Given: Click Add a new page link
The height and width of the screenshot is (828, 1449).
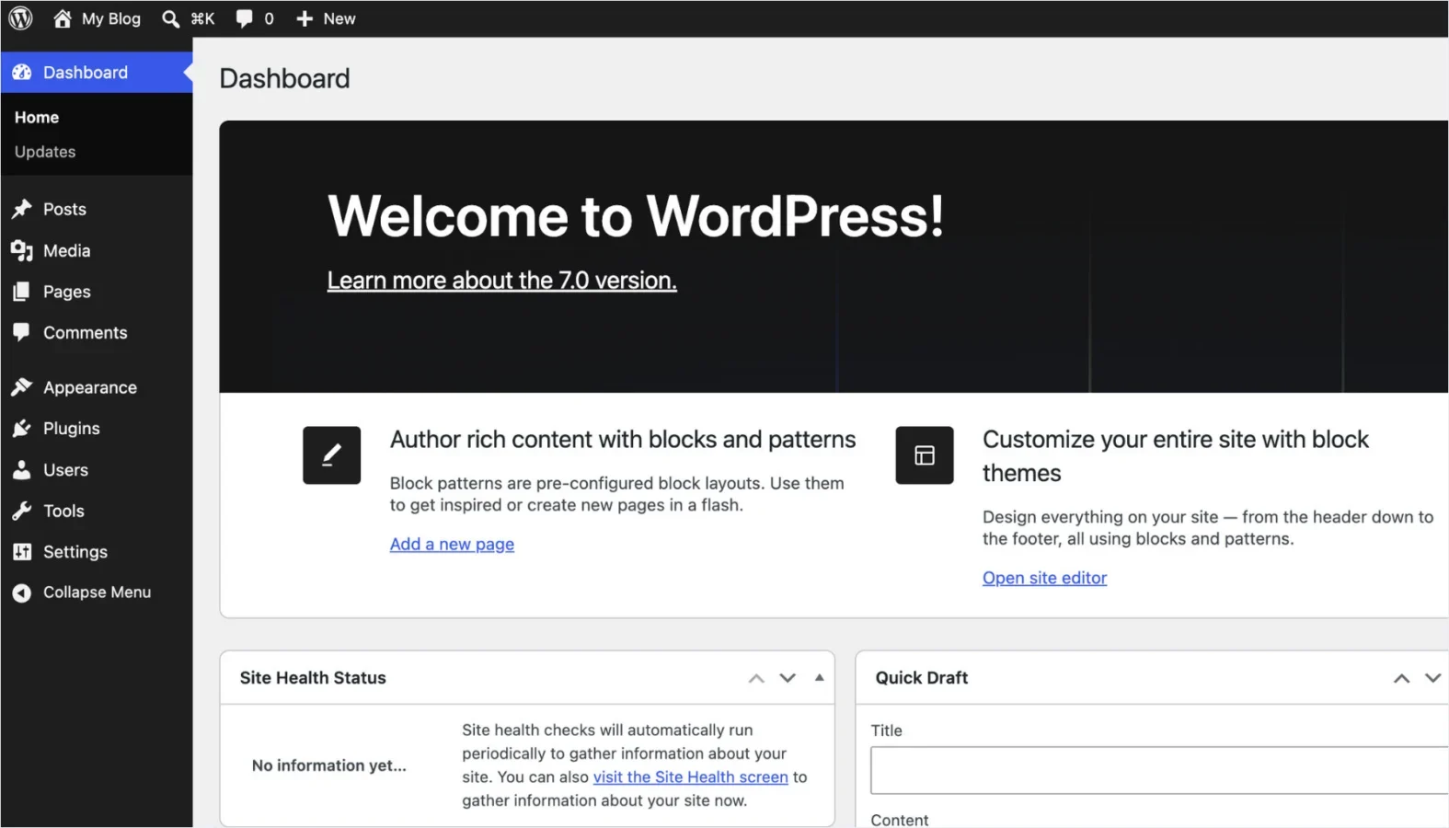Looking at the screenshot, I should tap(452, 544).
